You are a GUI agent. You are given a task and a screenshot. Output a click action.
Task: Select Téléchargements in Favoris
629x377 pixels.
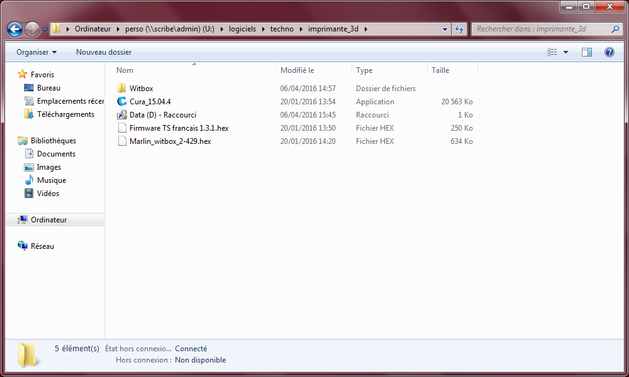[65, 114]
